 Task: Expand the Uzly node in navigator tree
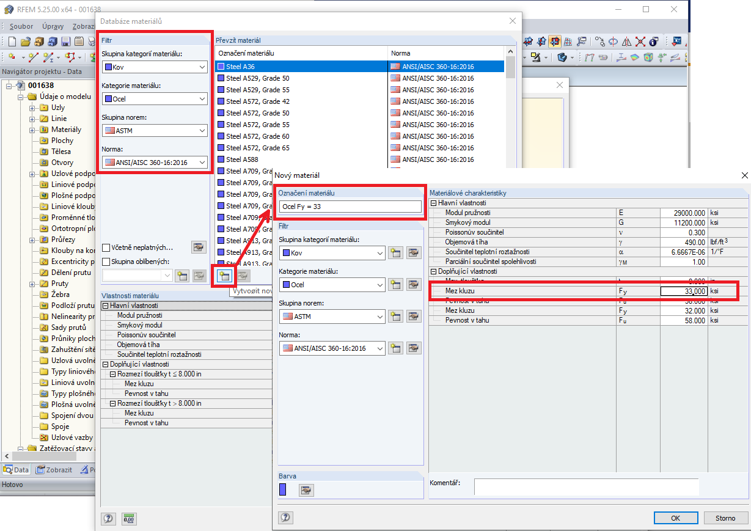(x=32, y=108)
